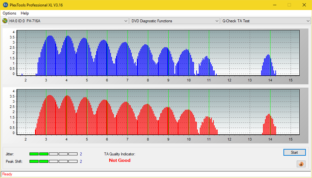This screenshot has width=312, height=178.
Task: Click the green 14T marker in blue graph
Action: click(x=270, y=53)
